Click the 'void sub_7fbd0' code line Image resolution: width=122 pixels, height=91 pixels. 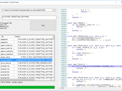click(x=87, y=36)
